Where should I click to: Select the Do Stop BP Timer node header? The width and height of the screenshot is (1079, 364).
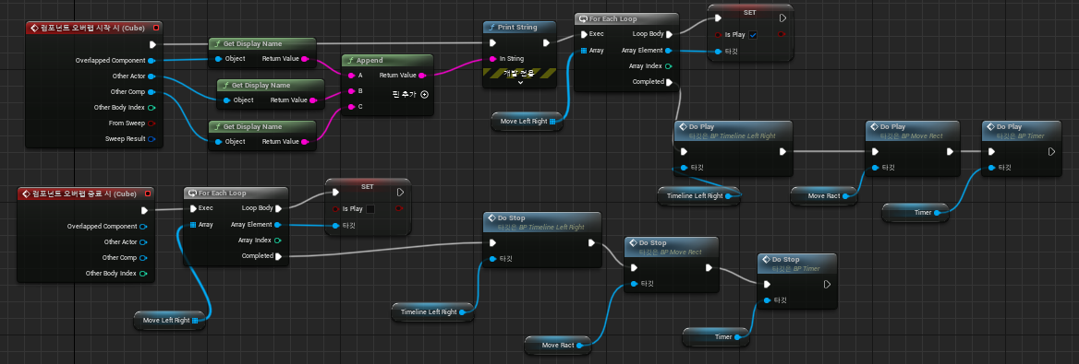tap(797, 264)
